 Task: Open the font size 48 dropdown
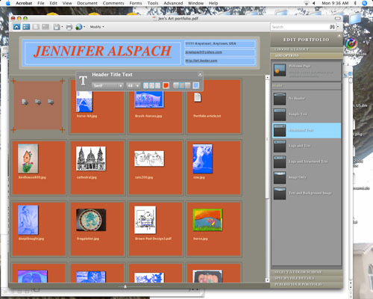click(x=133, y=86)
